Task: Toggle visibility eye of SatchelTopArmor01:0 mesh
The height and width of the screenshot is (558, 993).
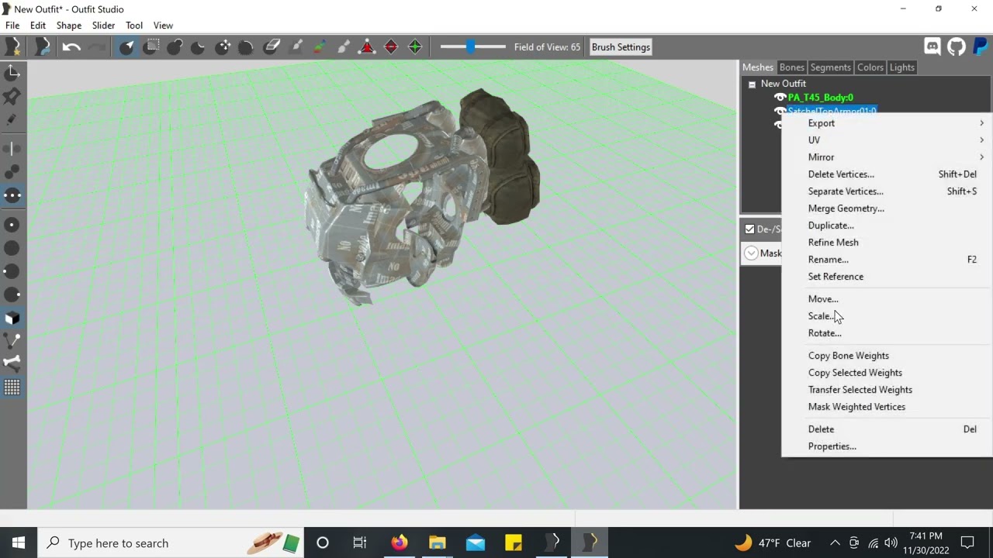Action: click(x=780, y=111)
